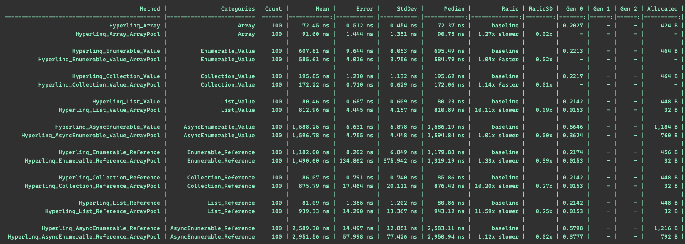Select Hyperlinq_AsyncEnumerable_Value_ArrayPool method name
This screenshot has width=685, height=244.
(91, 135)
